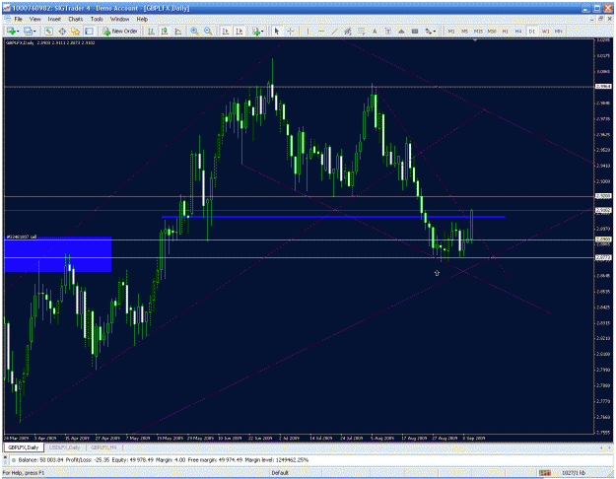
Task: Switch to H4 timeframe
Action: (x=518, y=31)
